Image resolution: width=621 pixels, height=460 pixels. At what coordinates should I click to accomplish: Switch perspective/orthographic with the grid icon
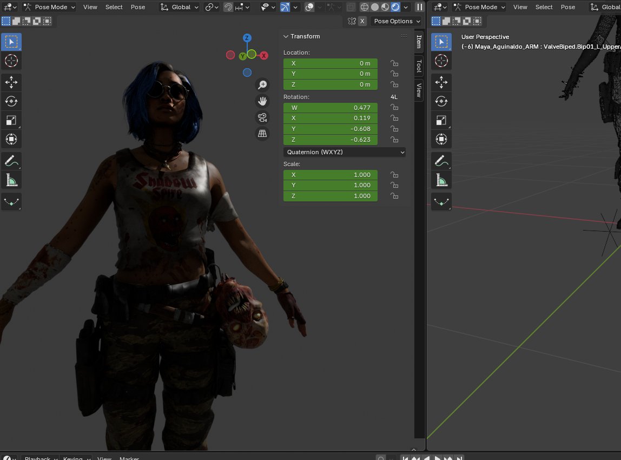tap(262, 134)
